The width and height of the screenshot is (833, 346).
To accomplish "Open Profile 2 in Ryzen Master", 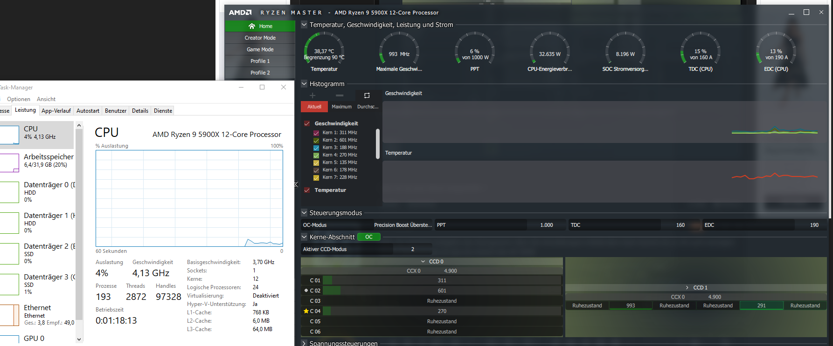I will click(x=260, y=73).
